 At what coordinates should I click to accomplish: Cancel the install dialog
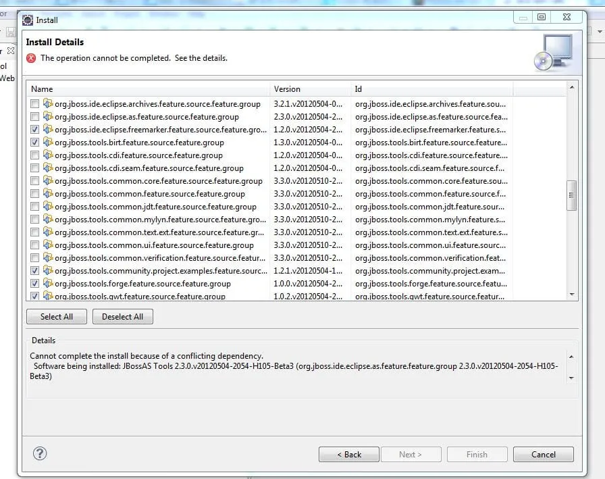point(544,454)
